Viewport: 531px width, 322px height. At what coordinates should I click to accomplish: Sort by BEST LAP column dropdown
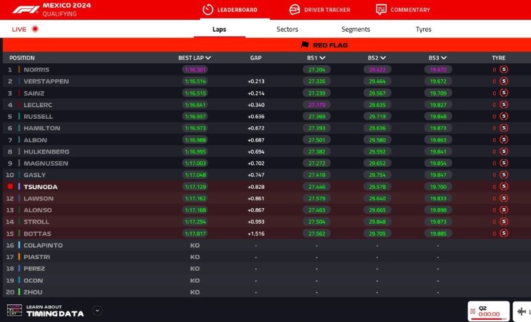pyautogui.click(x=195, y=58)
